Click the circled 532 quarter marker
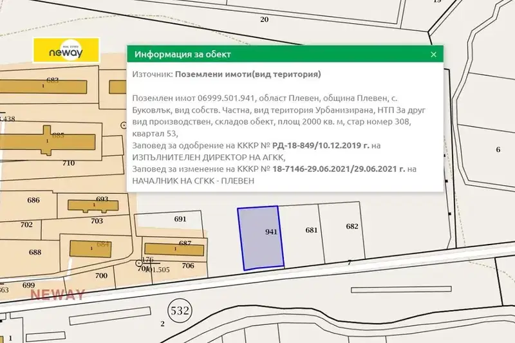The width and height of the screenshot is (515, 343). point(180,310)
